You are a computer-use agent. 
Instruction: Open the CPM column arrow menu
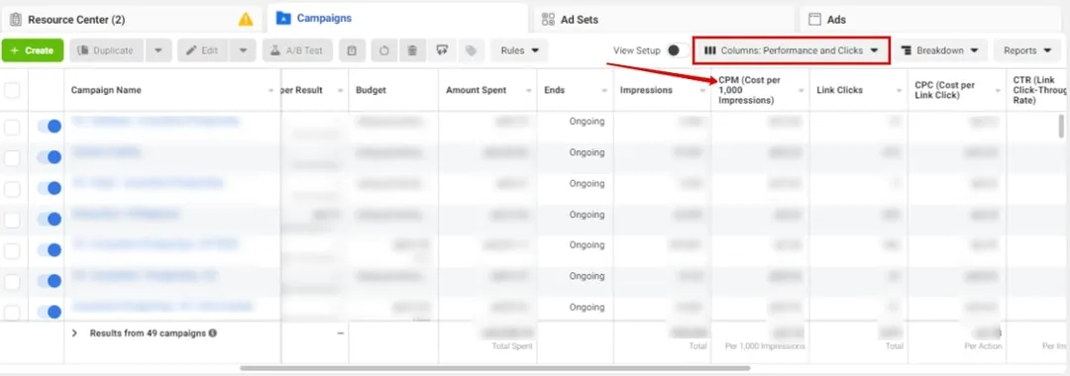[802, 91]
